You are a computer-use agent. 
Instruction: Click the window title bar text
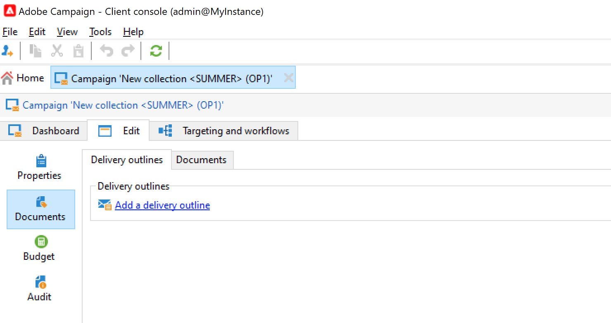pos(141,11)
